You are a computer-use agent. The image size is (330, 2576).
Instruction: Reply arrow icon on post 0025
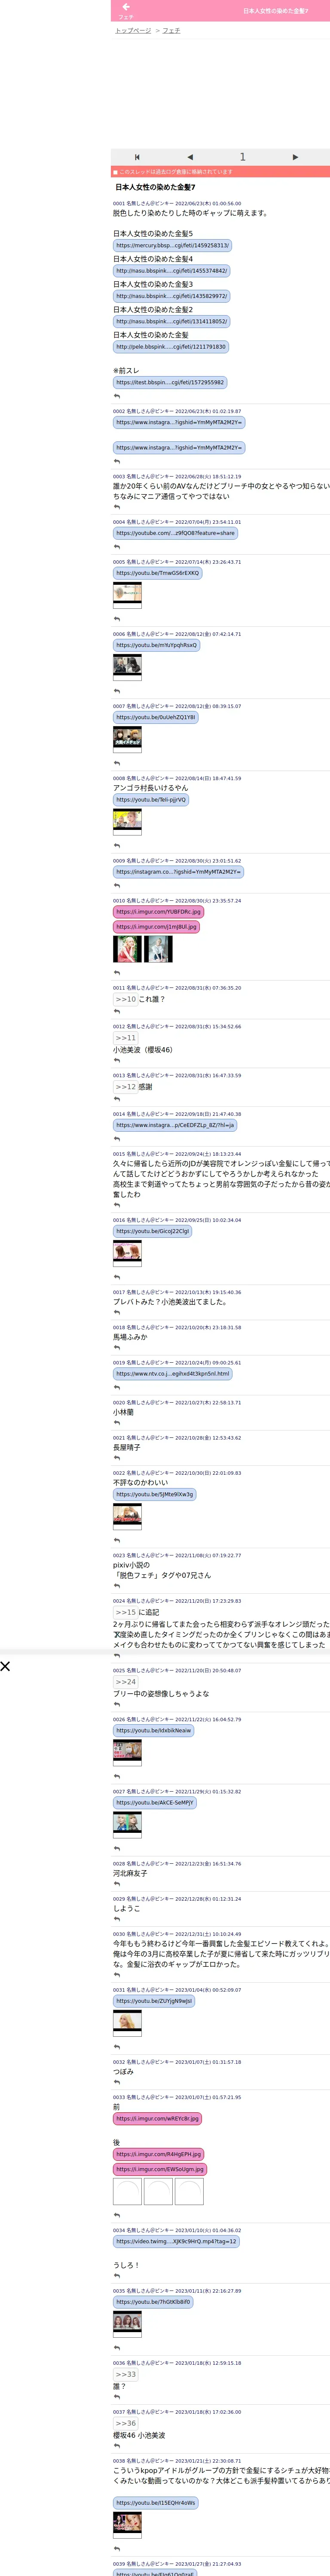117,1705
